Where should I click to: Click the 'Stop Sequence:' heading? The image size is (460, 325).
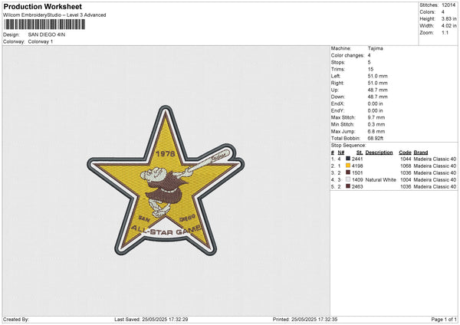(x=349, y=146)
